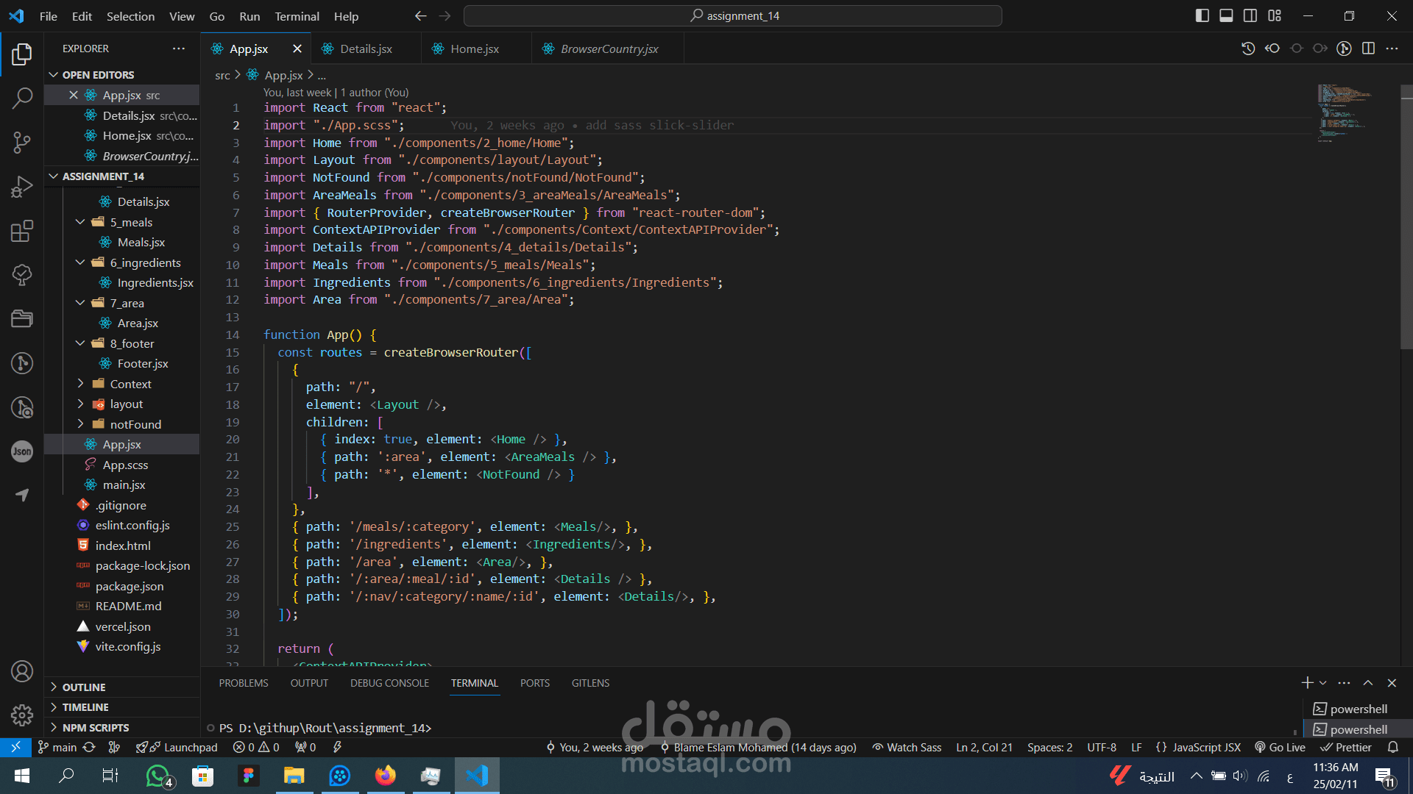Open the Source Control view
Viewport: 1413px width, 794px height.
[22, 142]
